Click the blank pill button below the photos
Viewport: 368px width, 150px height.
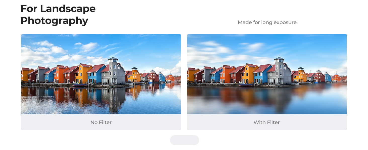pos(185,140)
